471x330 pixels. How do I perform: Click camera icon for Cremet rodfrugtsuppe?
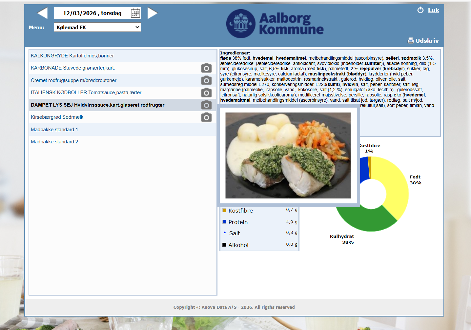(x=206, y=80)
